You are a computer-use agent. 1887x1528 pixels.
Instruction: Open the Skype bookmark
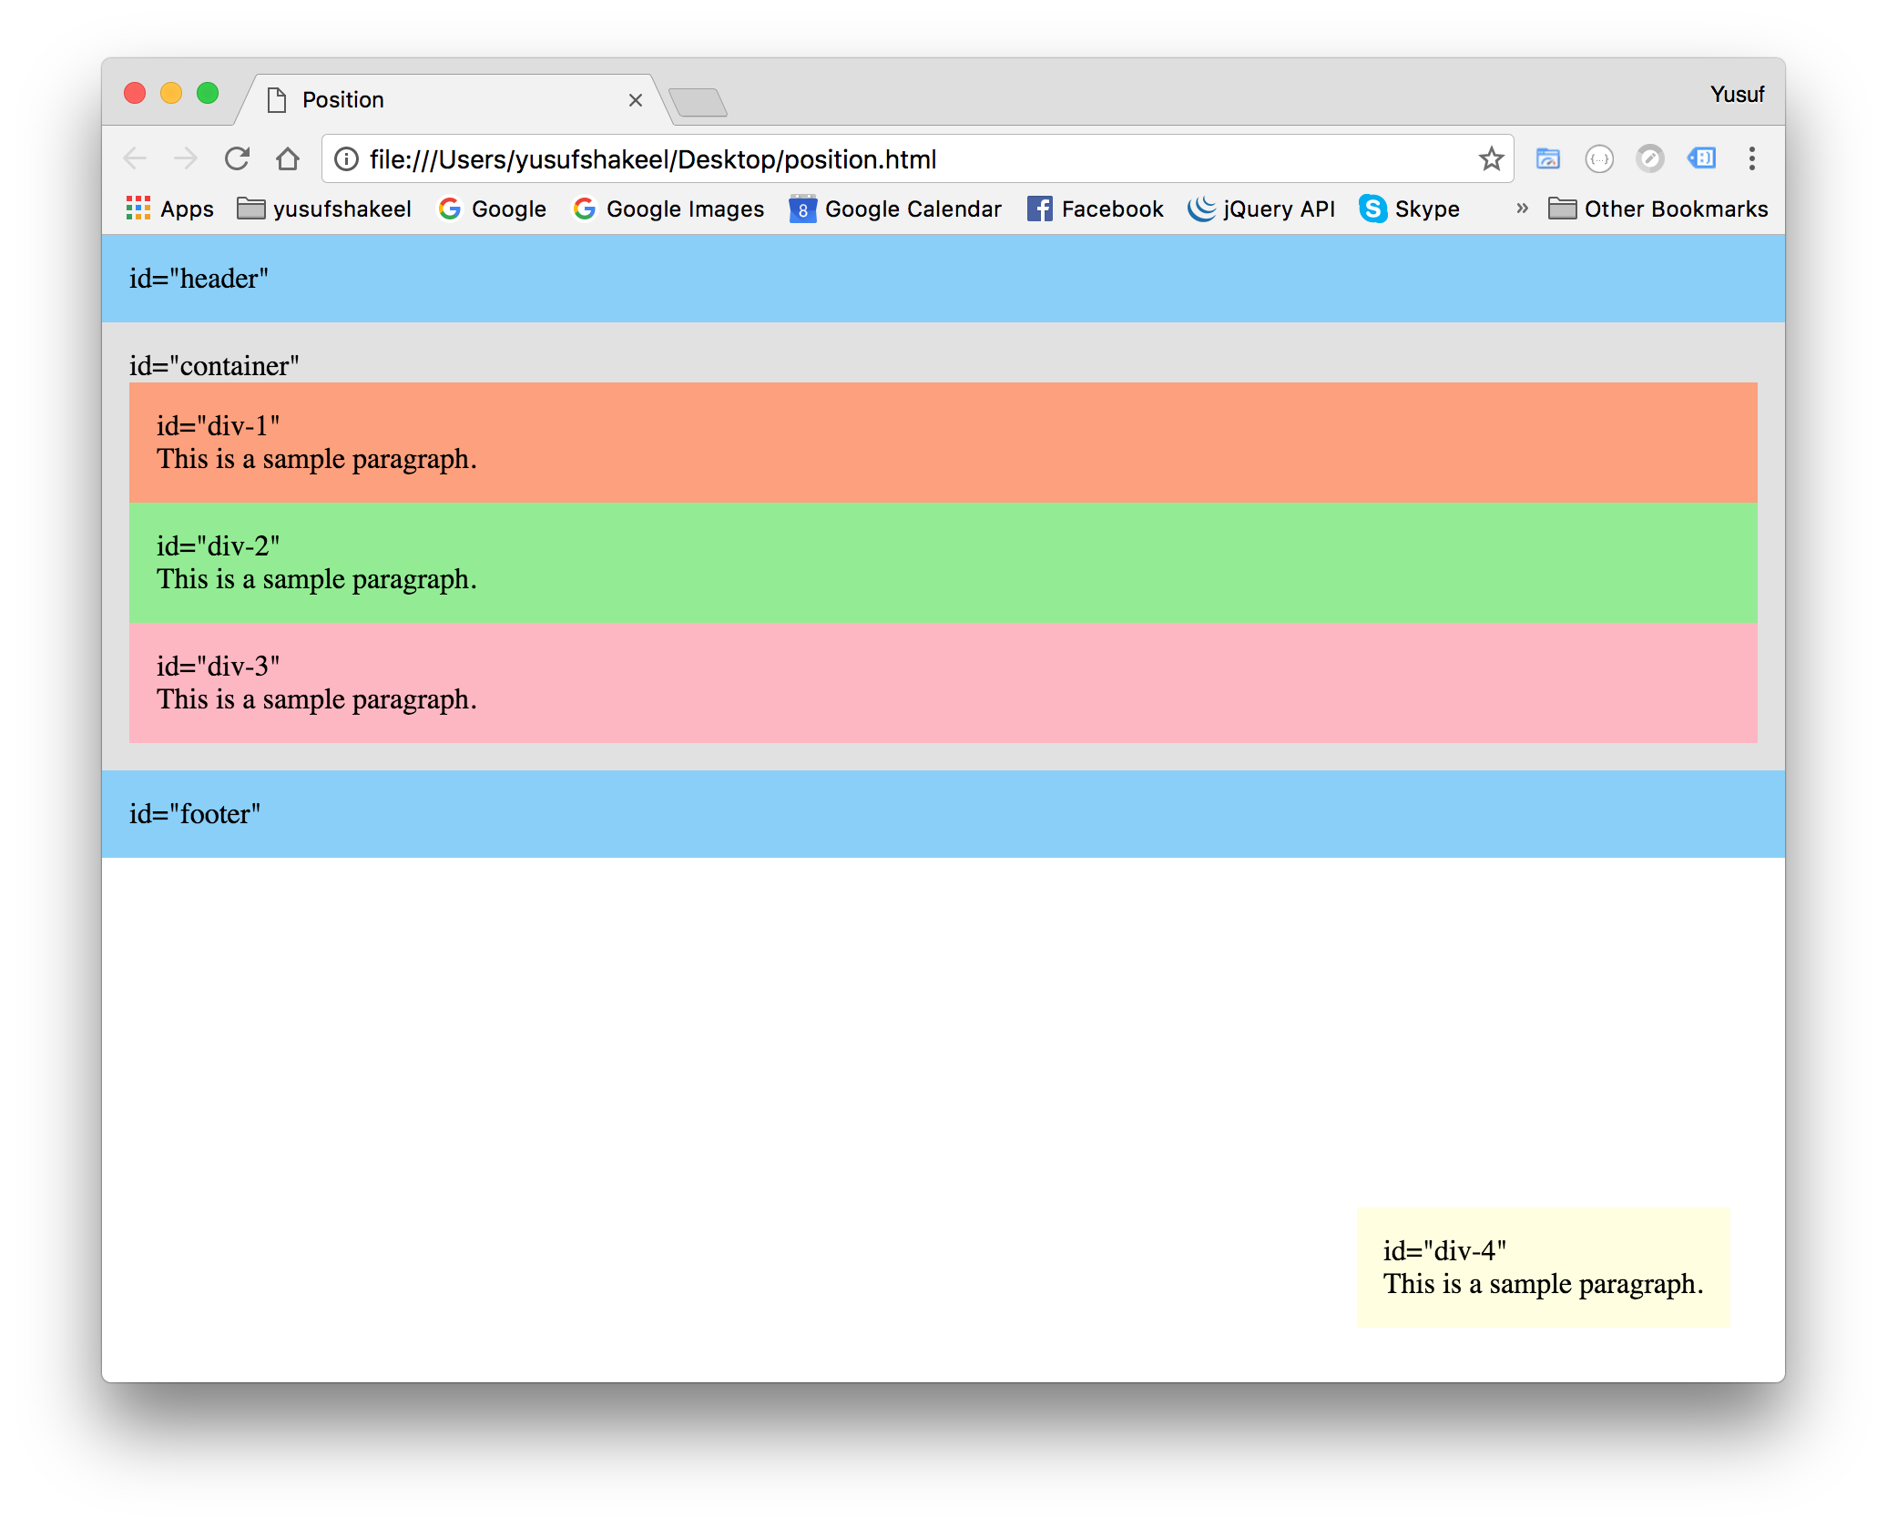(x=1410, y=209)
